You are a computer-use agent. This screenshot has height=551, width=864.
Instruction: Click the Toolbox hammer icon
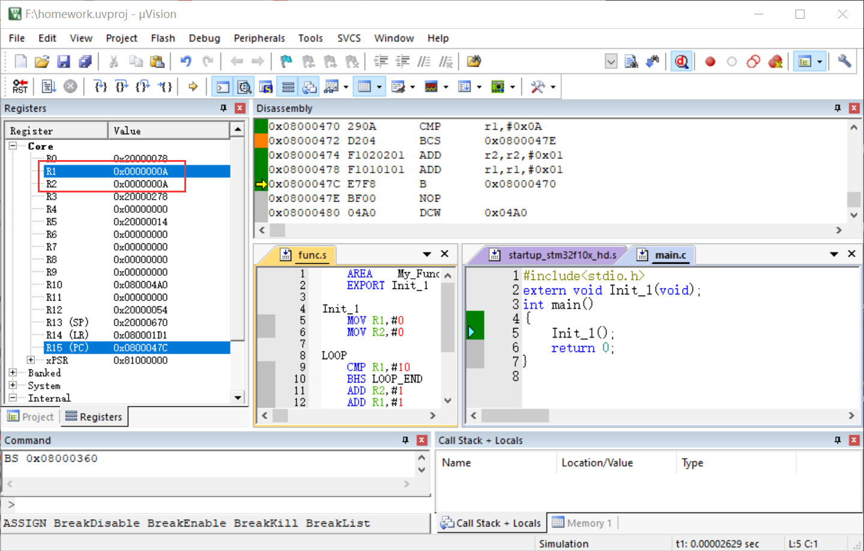(x=537, y=86)
